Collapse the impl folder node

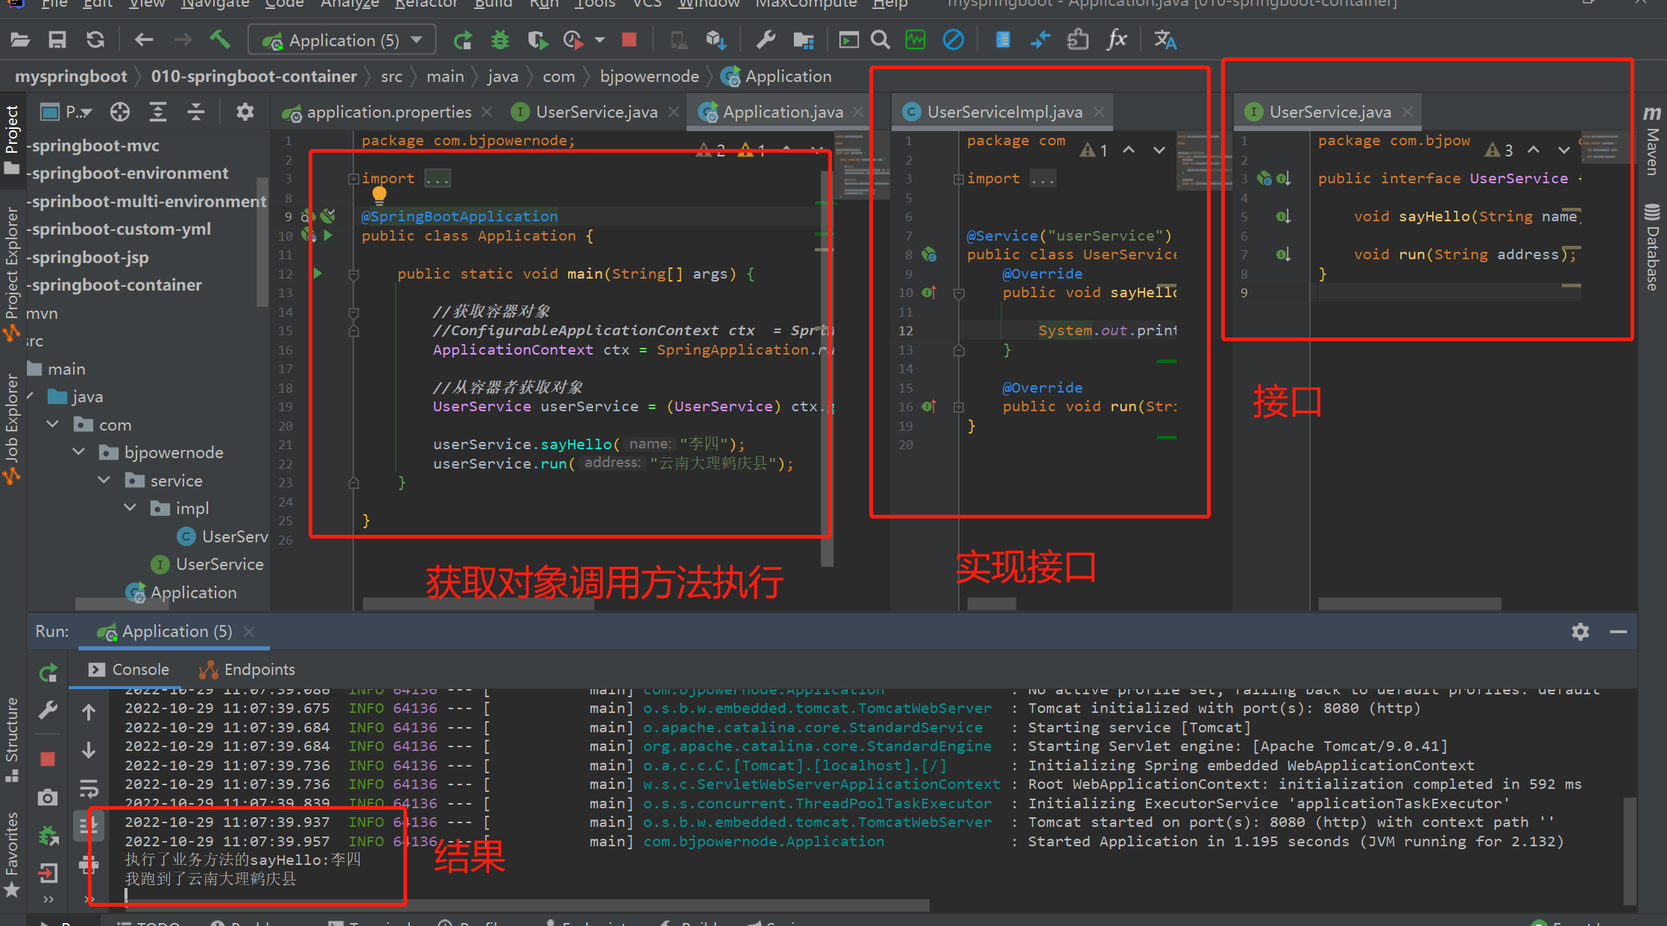tap(130, 508)
